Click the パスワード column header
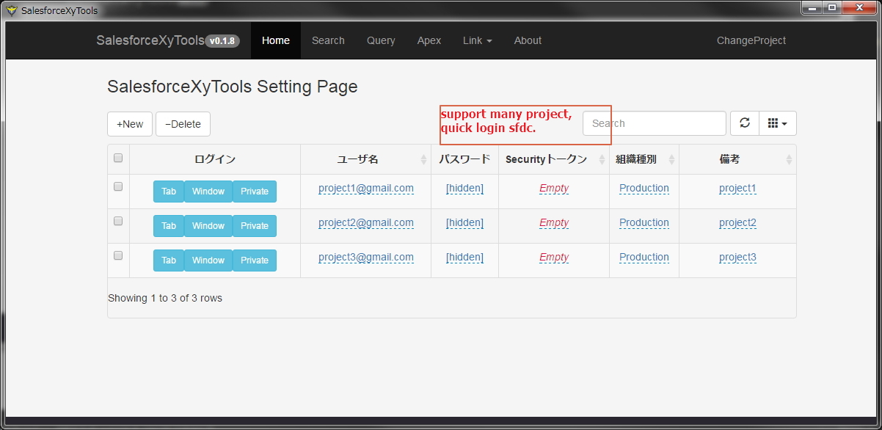 pos(464,159)
